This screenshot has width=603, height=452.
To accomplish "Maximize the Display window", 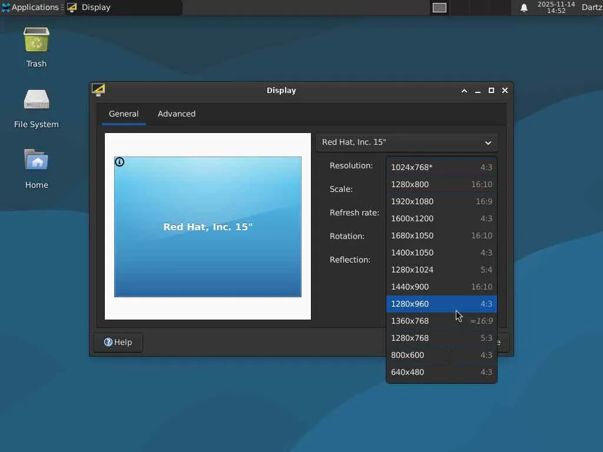I will point(491,90).
